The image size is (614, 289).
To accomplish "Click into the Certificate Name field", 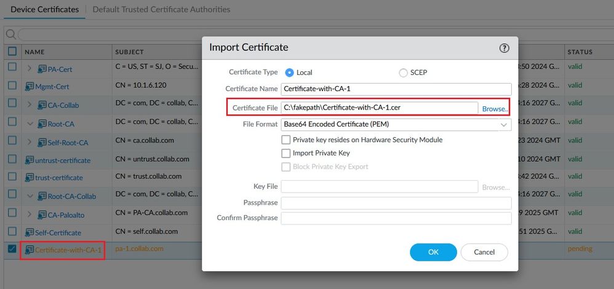I will click(396, 89).
